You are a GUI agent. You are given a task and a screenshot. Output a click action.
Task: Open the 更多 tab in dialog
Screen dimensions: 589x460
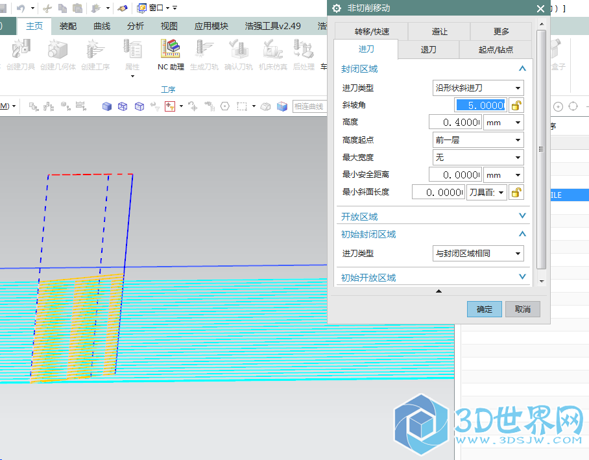(501, 32)
